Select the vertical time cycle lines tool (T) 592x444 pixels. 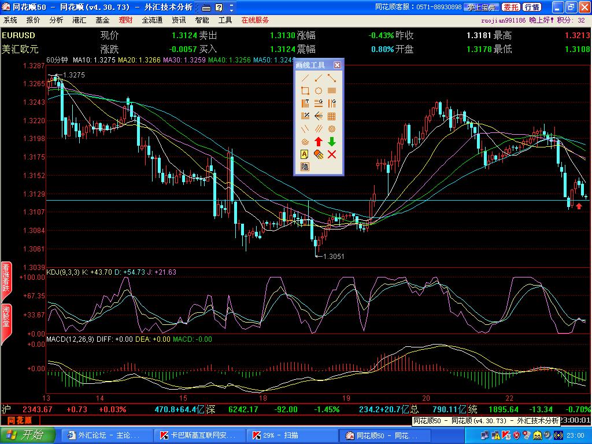tap(305, 103)
